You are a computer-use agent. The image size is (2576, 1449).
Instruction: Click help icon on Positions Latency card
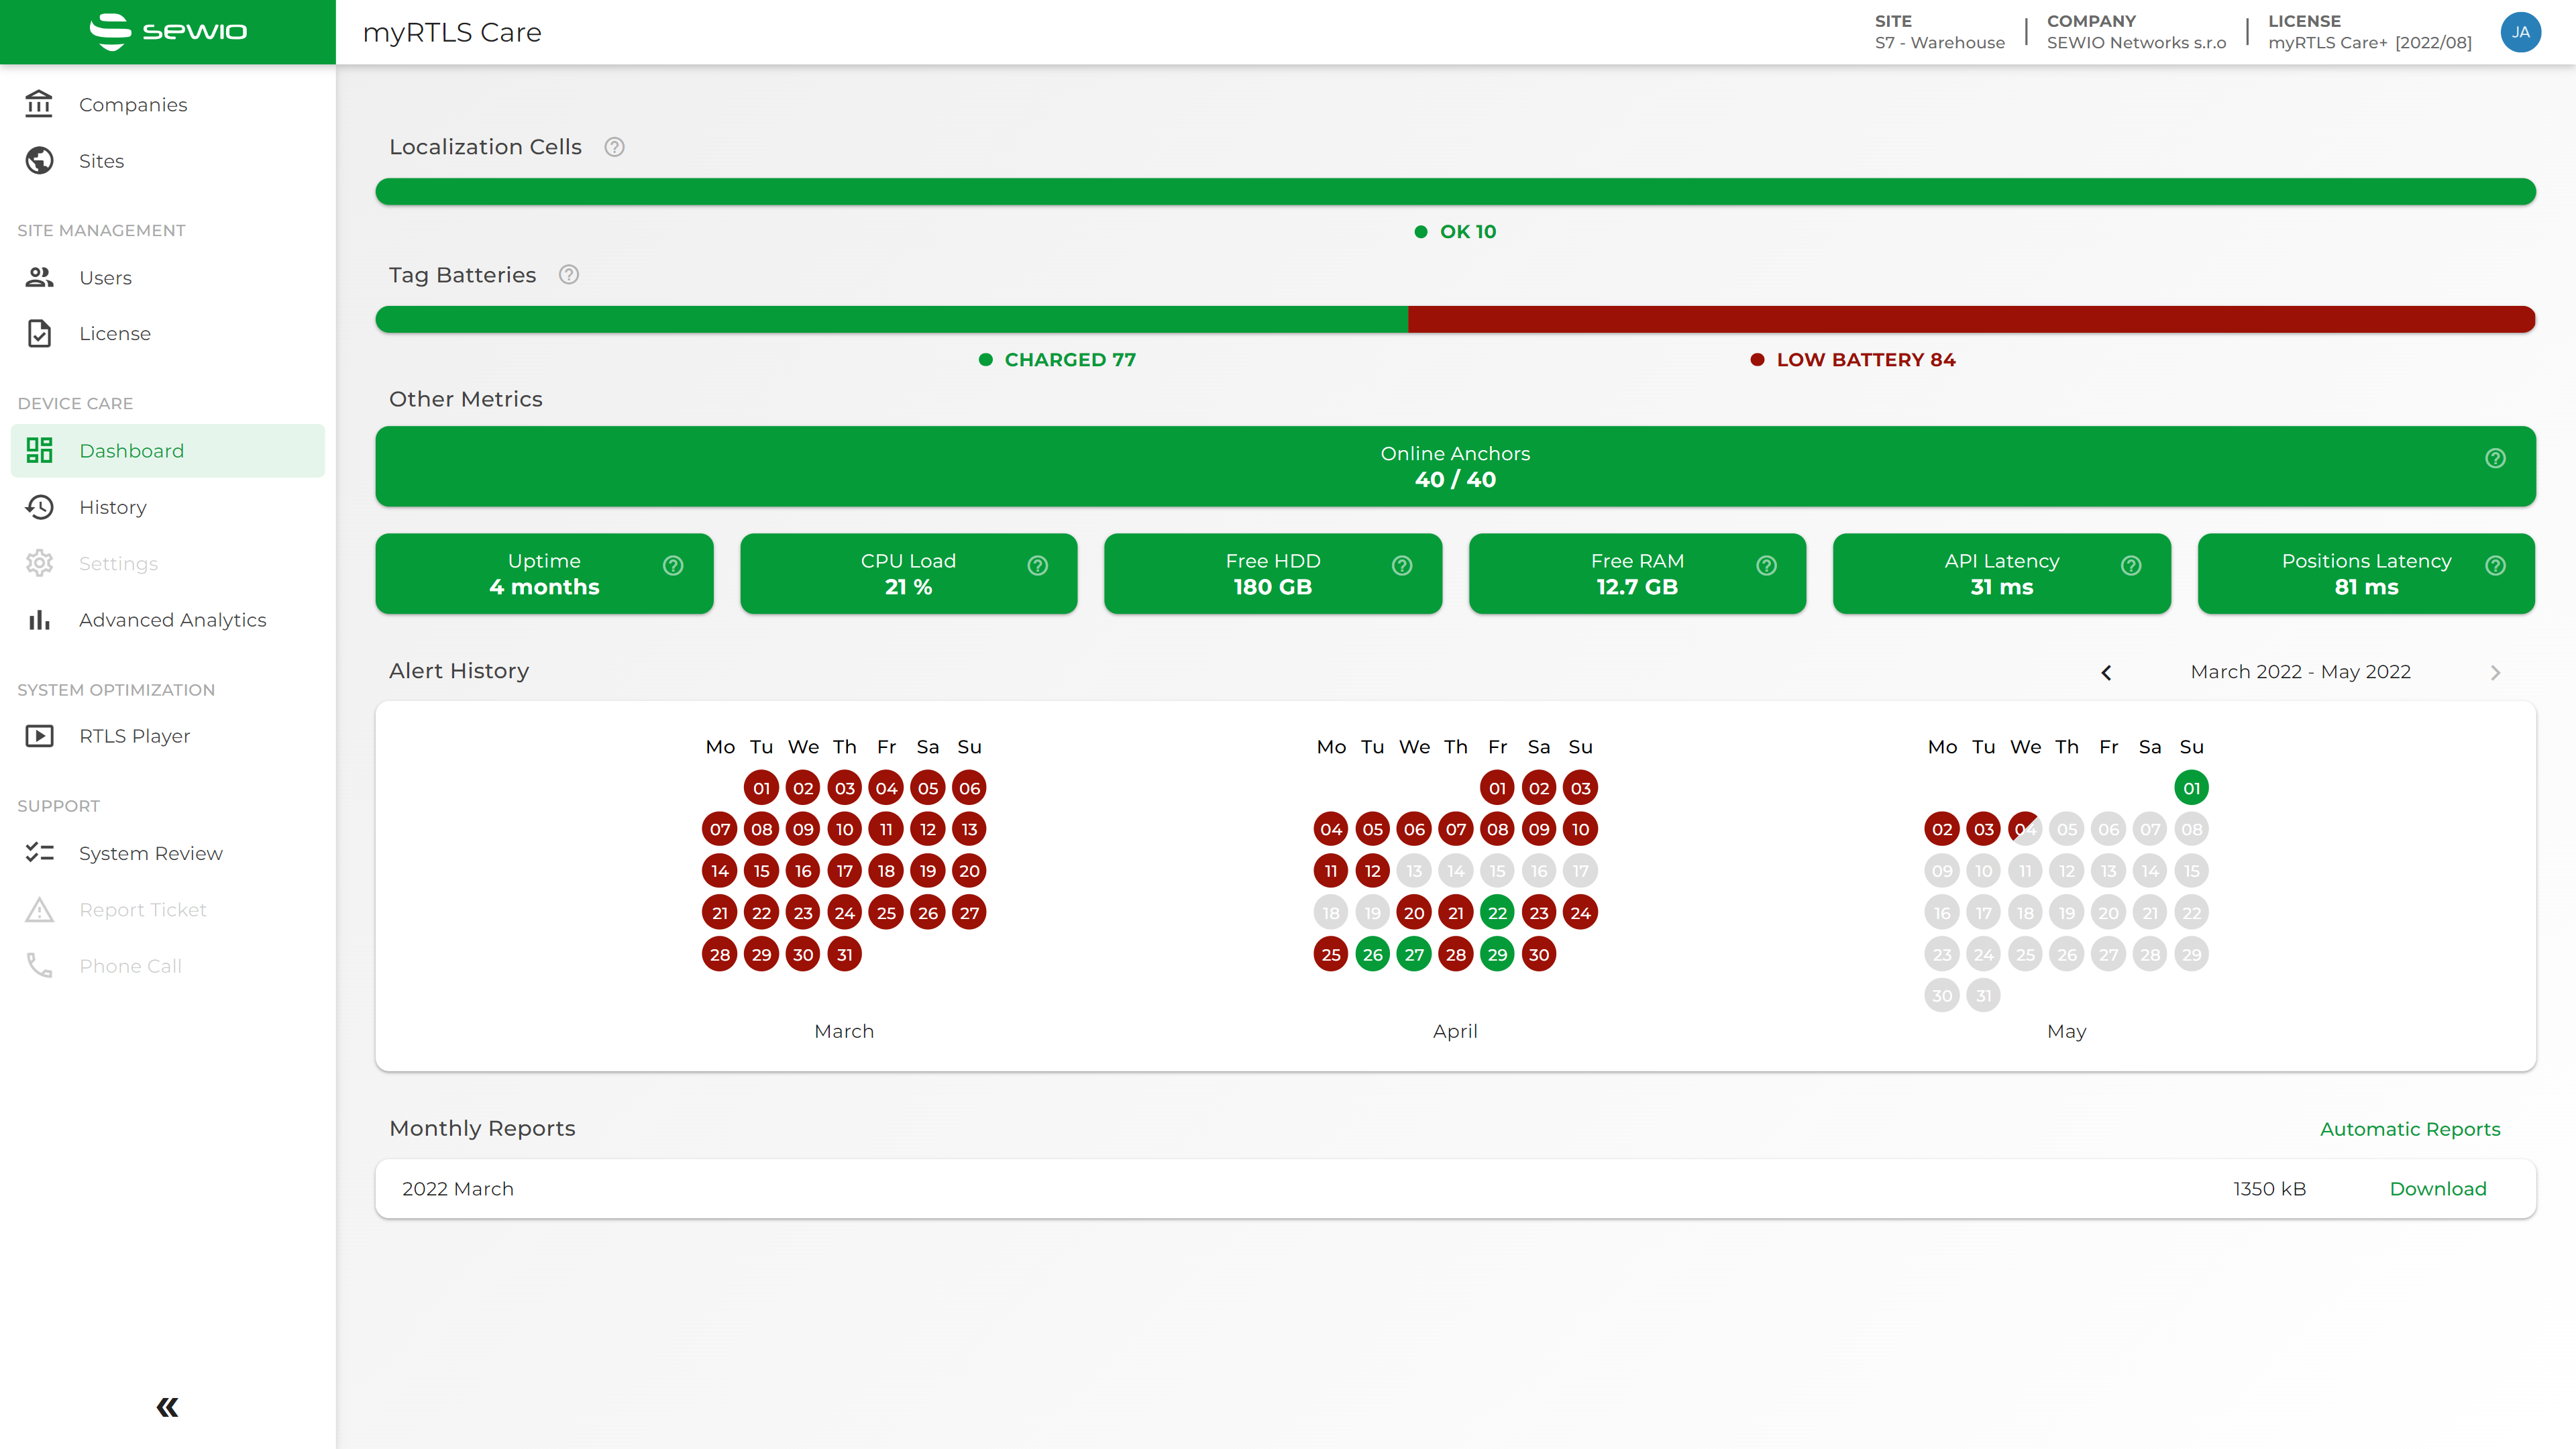point(2495,566)
